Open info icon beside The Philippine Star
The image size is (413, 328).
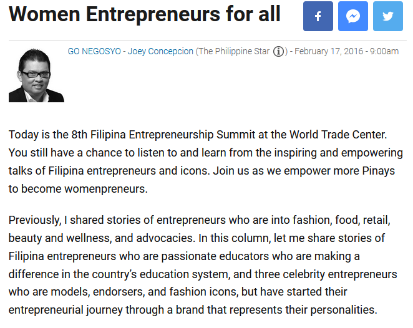point(278,51)
